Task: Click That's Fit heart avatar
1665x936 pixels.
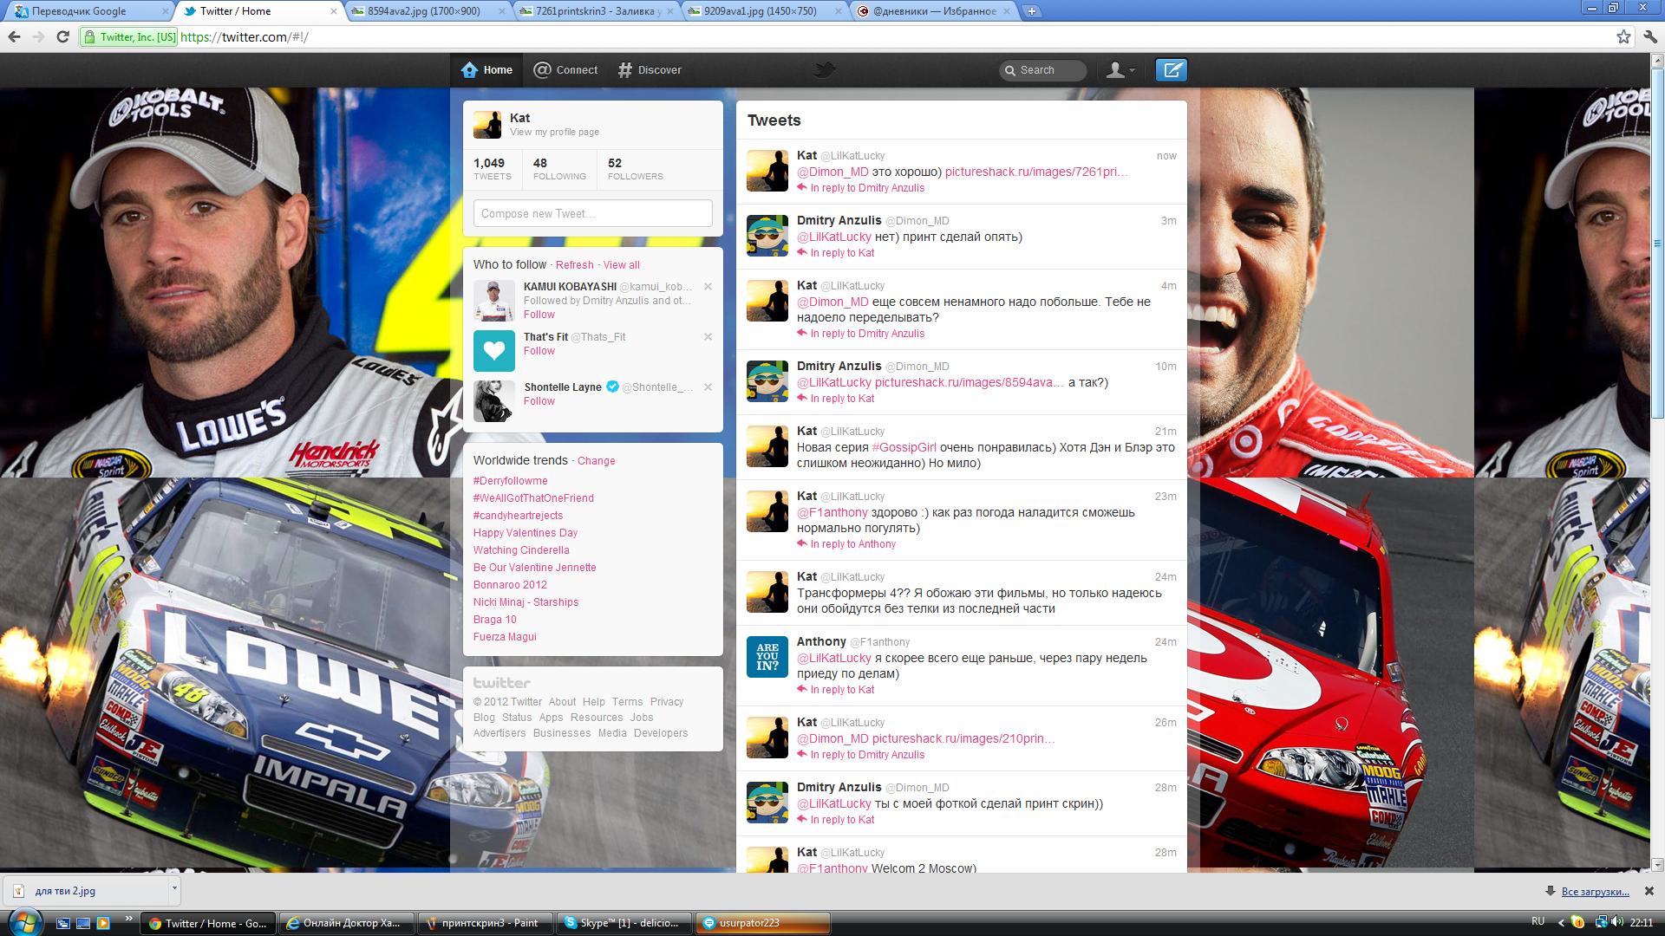Action: 494,351
